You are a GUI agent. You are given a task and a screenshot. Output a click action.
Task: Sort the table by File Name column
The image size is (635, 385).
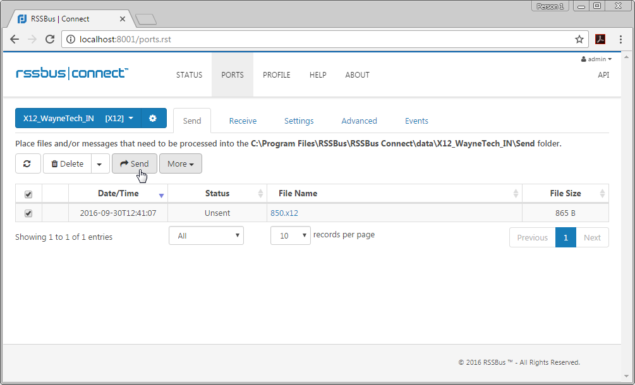point(394,193)
